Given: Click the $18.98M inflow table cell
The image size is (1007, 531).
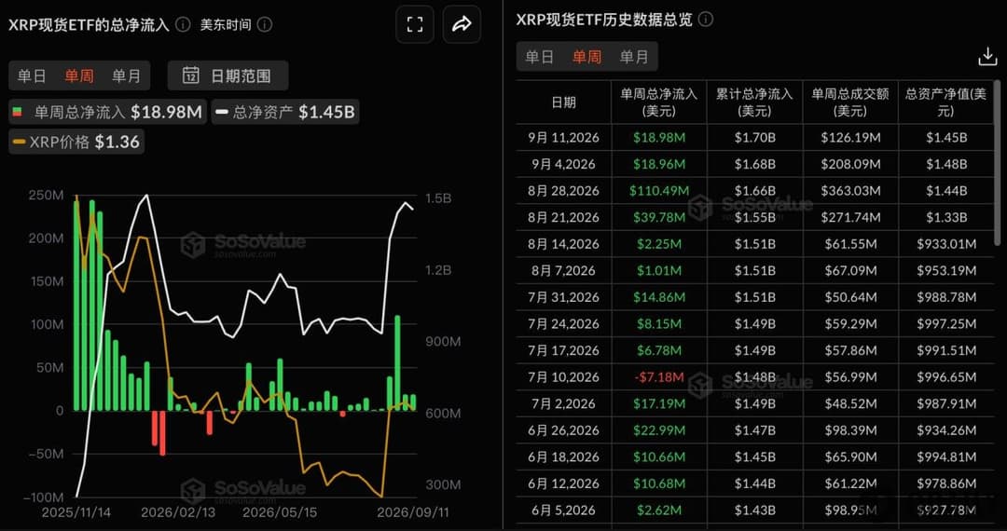Looking at the screenshot, I should (x=659, y=137).
